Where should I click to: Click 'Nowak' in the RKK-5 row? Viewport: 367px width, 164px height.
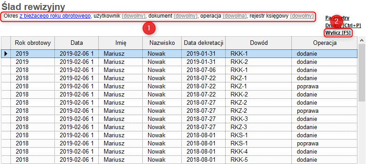(x=162, y=160)
